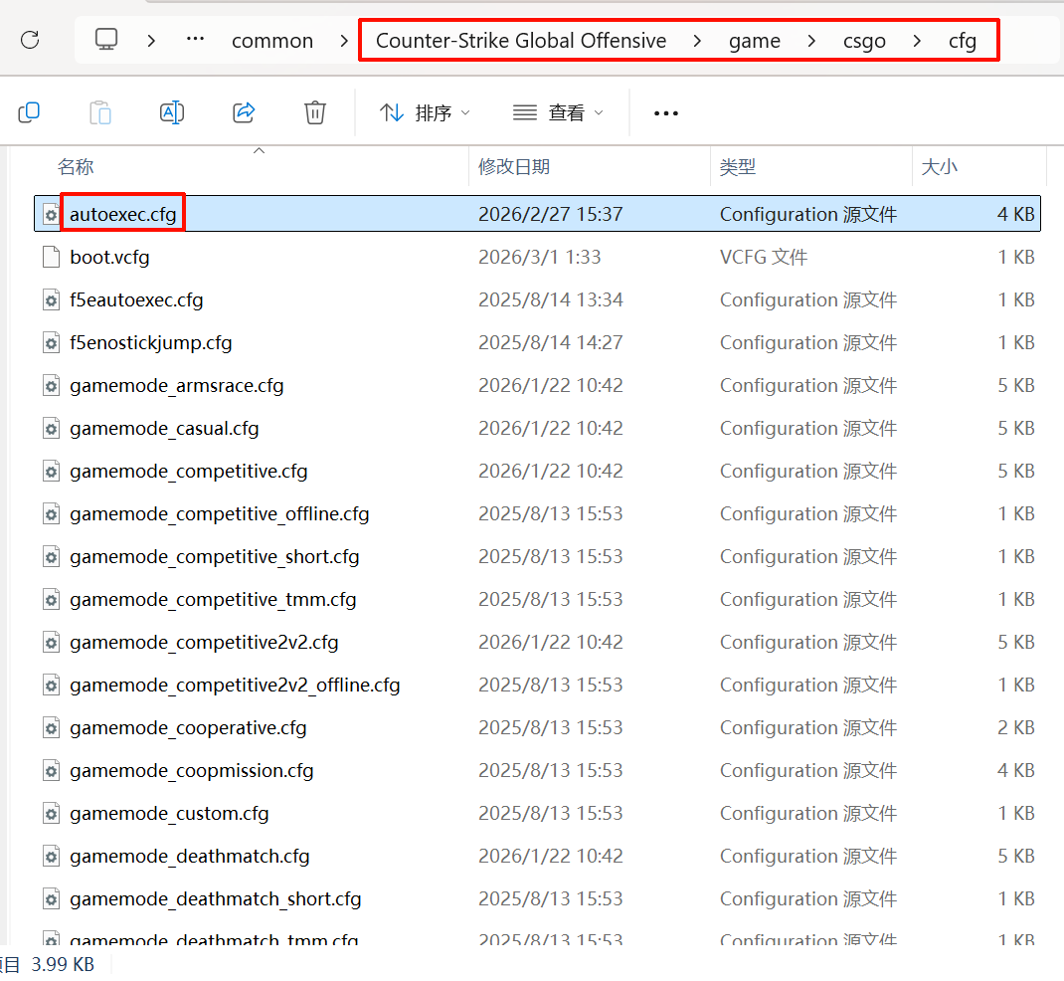Click the share icon in toolbar

[x=244, y=112]
